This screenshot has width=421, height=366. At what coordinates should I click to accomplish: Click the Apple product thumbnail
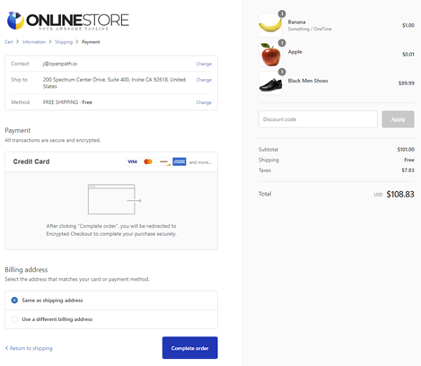click(270, 55)
